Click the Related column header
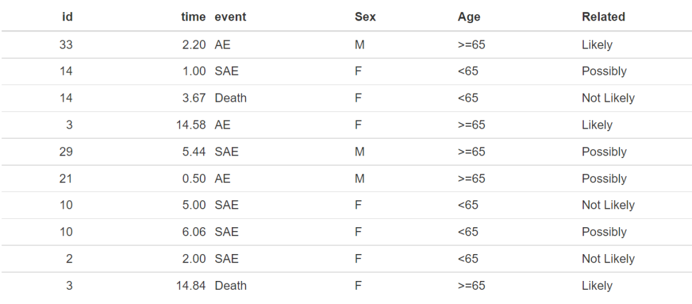Image resolution: width=692 pixels, height=304 pixels. tap(603, 17)
